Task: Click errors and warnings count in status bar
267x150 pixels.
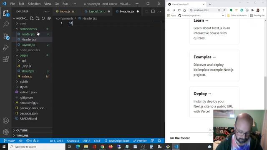Action: point(33,141)
